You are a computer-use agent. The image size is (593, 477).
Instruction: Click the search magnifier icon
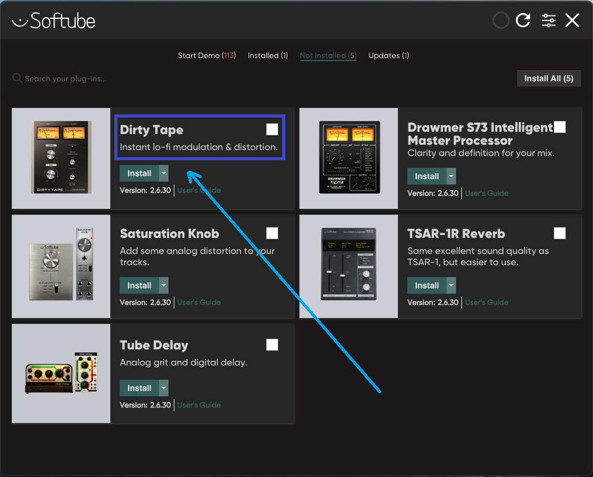pos(17,78)
